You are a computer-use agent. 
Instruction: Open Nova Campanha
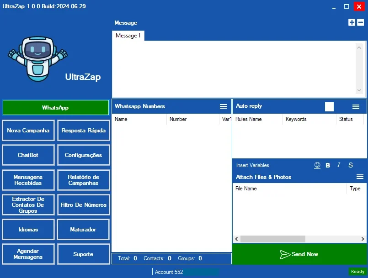click(x=28, y=131)
